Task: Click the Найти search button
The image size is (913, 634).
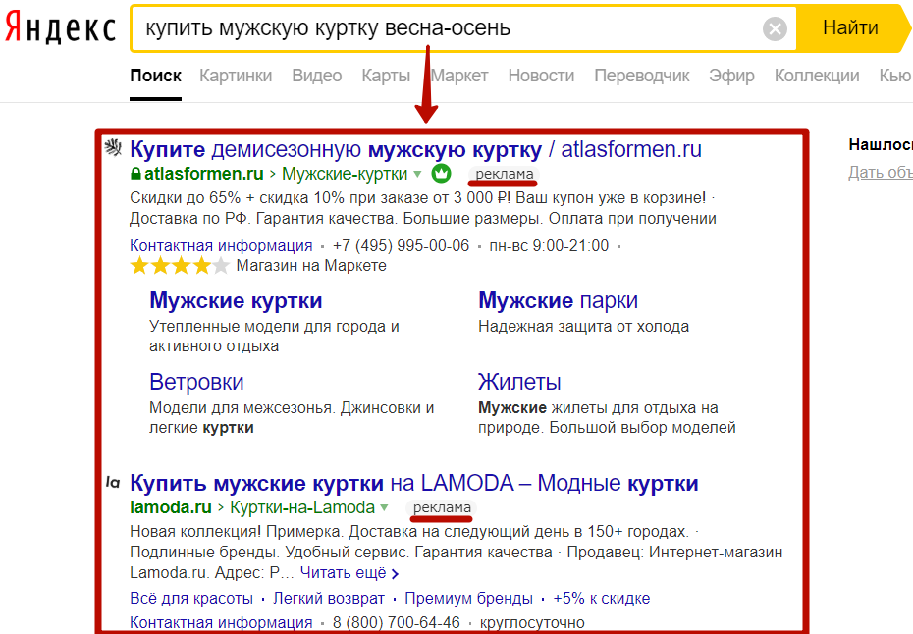Action: 850,27
